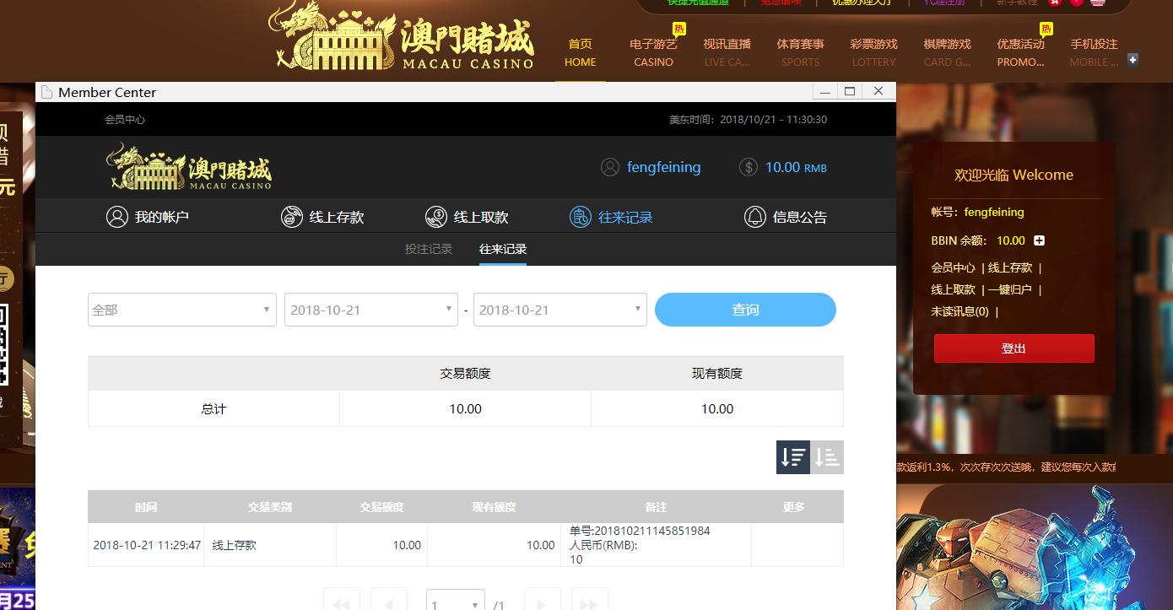Click the plus icon beside BBIN balance
Image resolution: width=1173 pixels, height=610 pixels.
[x=1039, y=240]
